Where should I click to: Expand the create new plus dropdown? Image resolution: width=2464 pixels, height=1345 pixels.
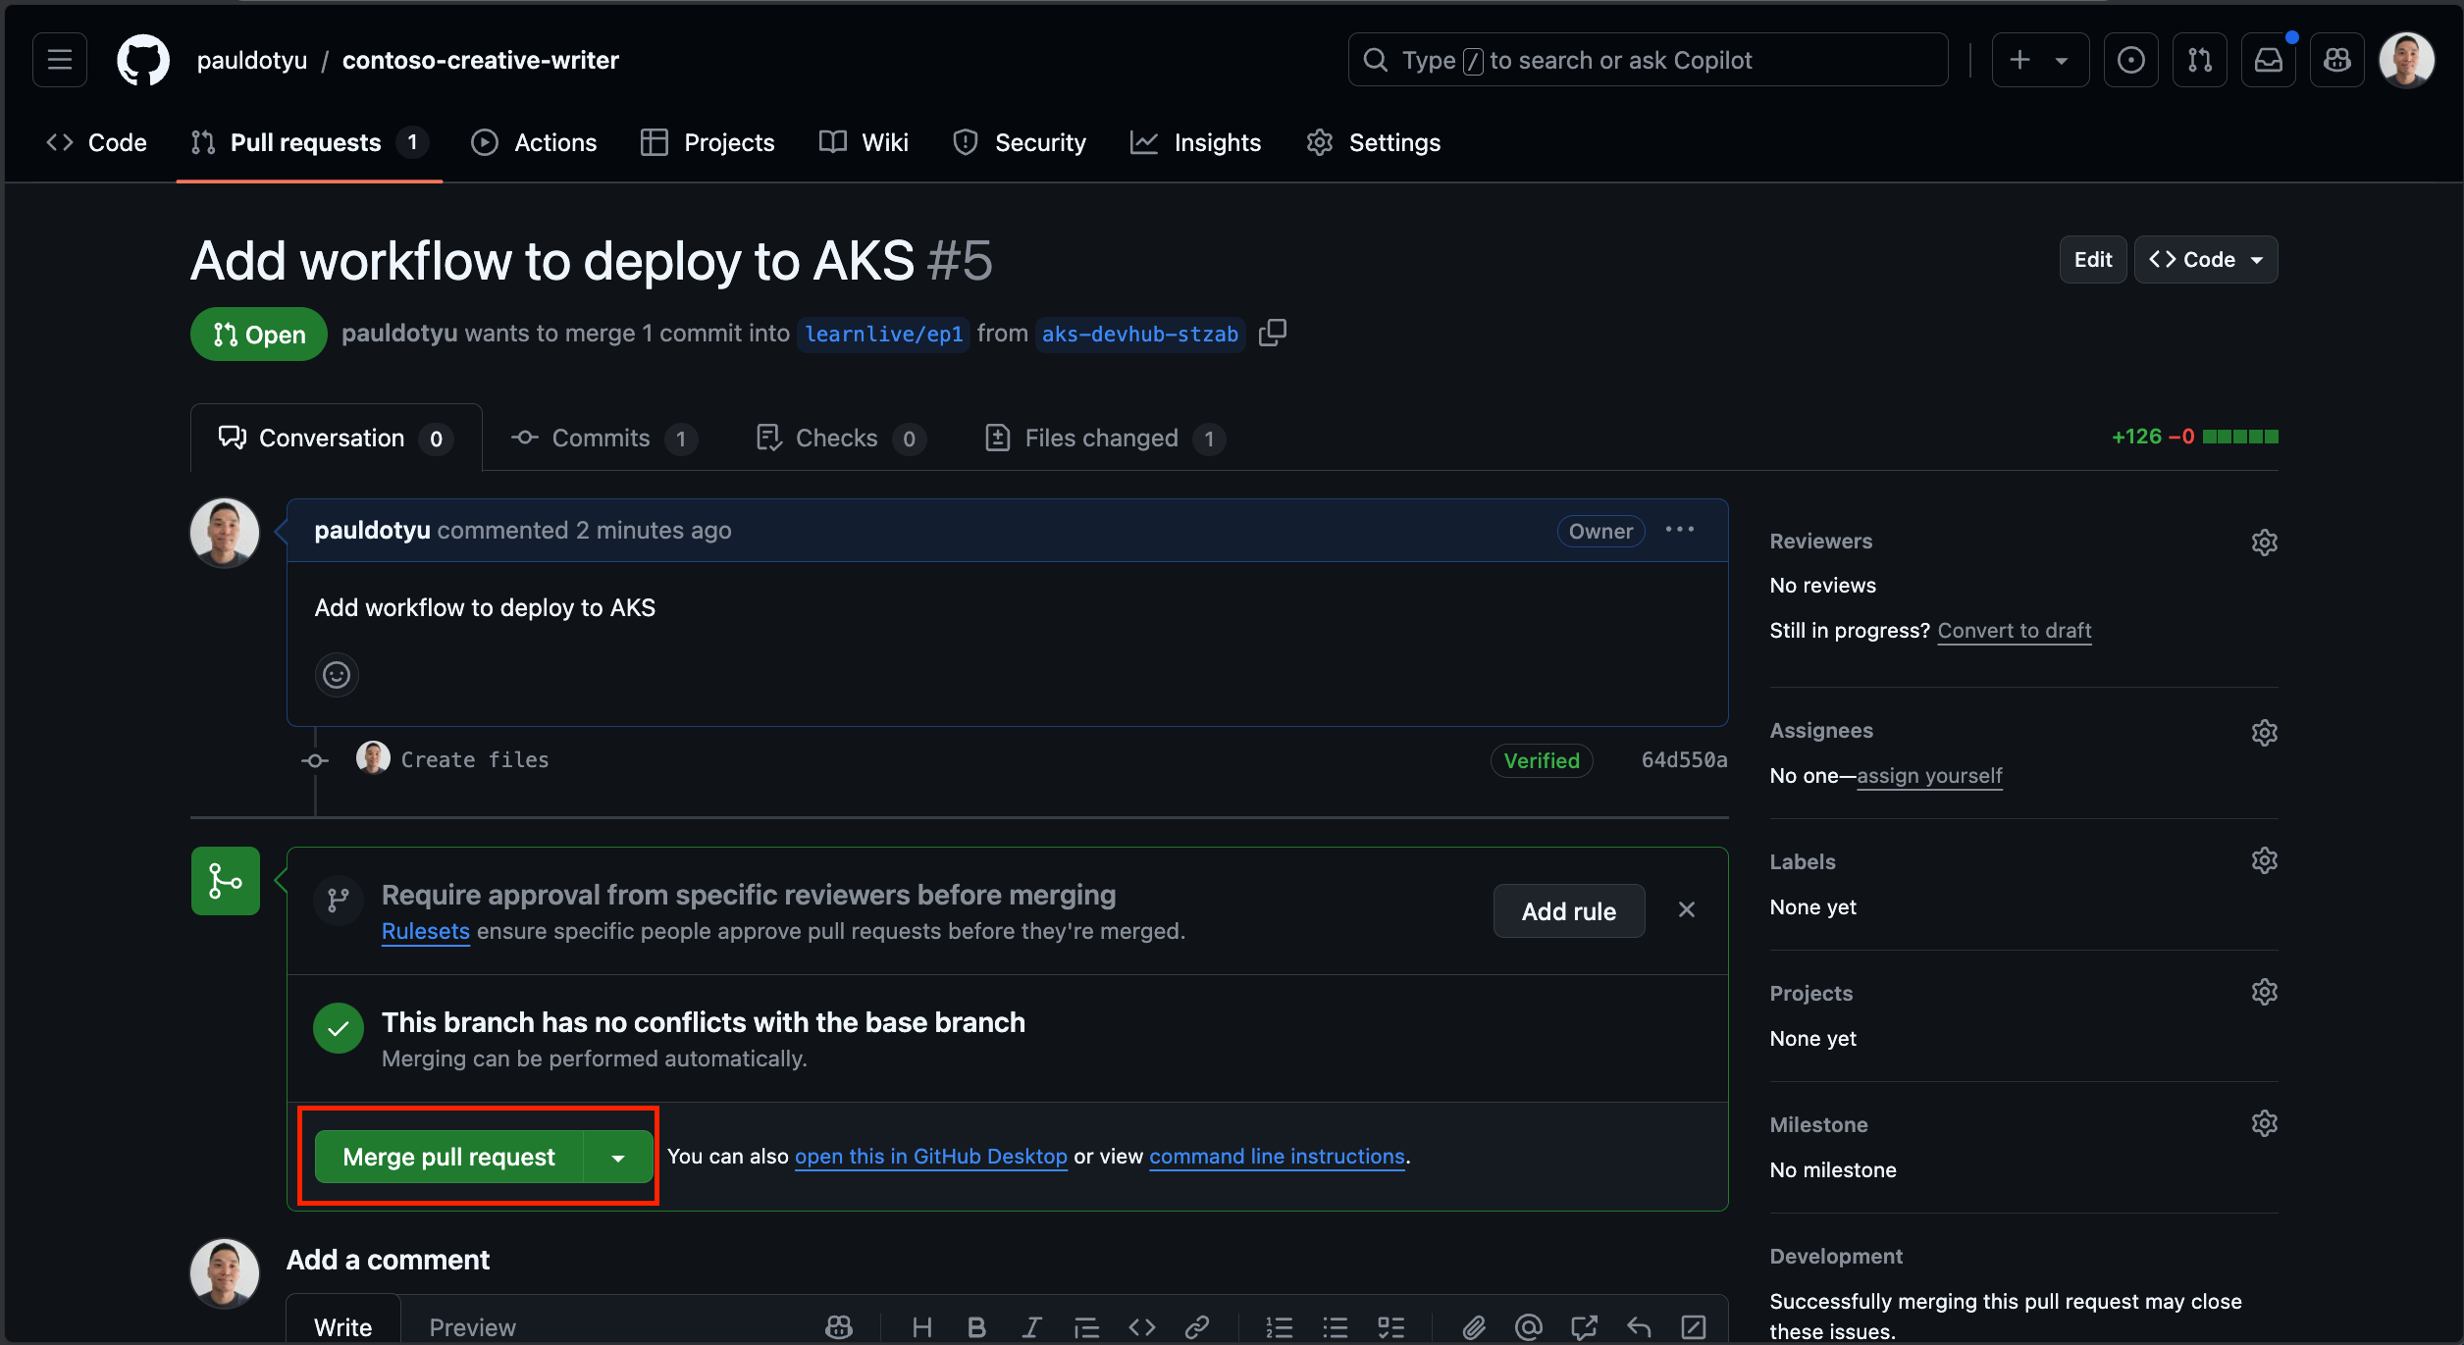pos(2040,60)
